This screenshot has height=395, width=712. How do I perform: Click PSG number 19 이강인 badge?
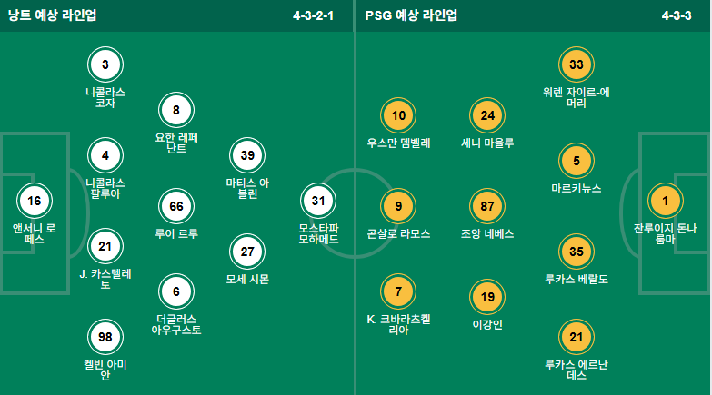coord(487,297)
